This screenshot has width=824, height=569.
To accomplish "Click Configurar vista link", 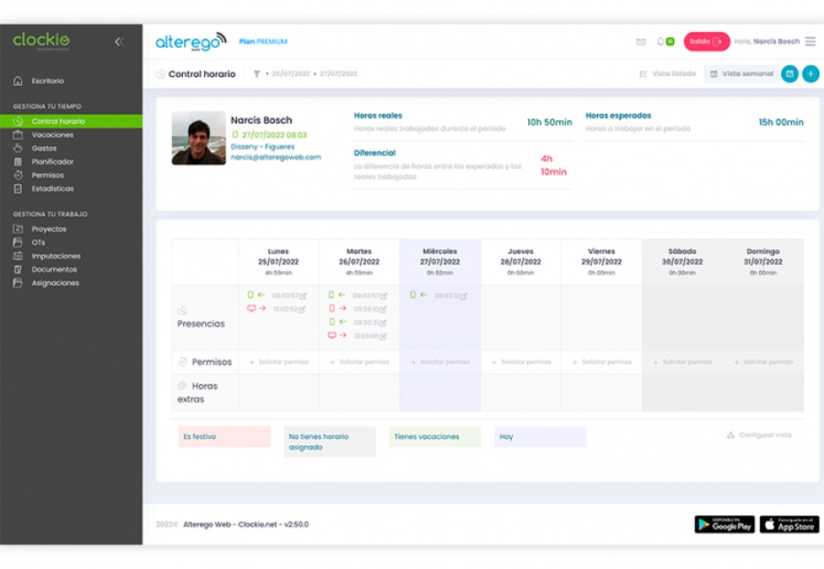I will (x=759, y=435).
